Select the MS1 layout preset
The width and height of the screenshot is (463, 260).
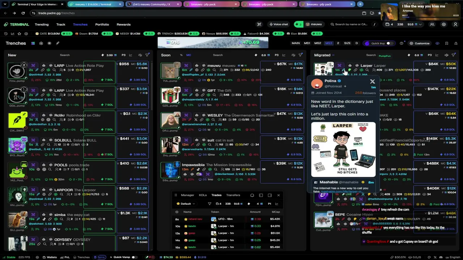tap(307, 43)
